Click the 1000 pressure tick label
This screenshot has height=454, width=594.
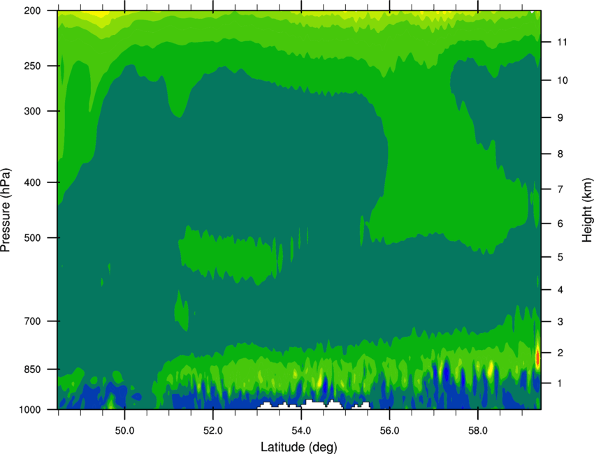coord(30,410)
